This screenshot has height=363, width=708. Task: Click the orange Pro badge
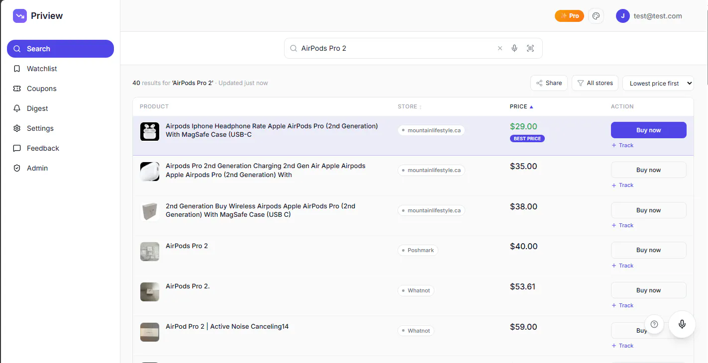coord(569,16)
